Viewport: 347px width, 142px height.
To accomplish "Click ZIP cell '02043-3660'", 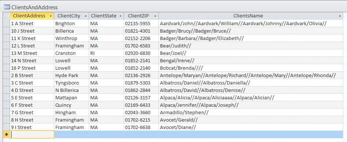I will (141, 112).
